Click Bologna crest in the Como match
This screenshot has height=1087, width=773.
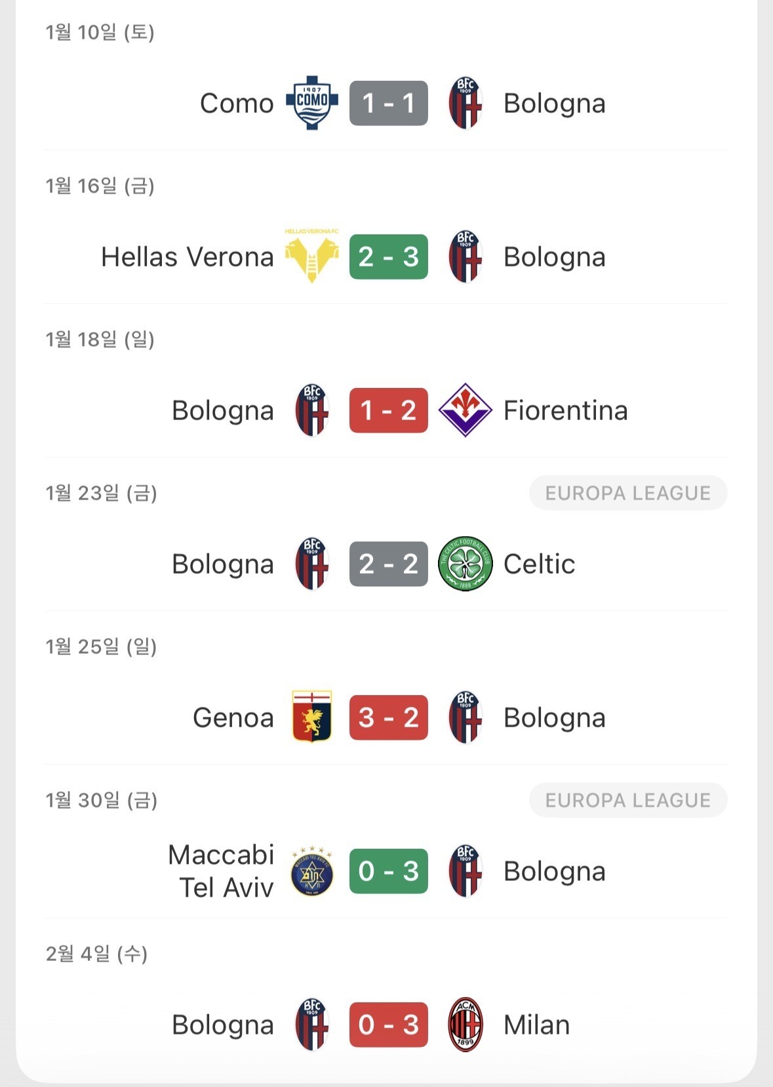click(465, 103)
